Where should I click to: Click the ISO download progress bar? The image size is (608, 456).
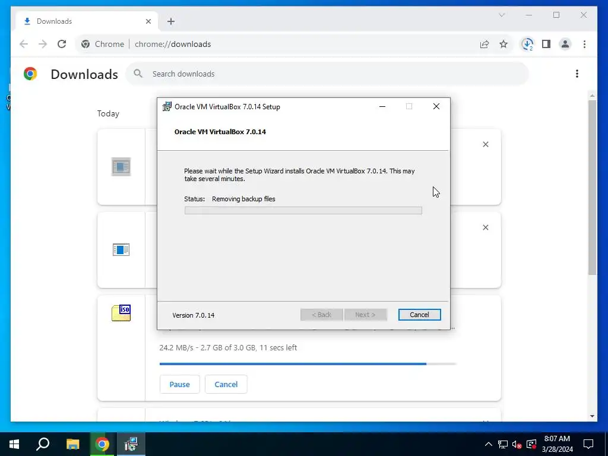pos(308,364)
